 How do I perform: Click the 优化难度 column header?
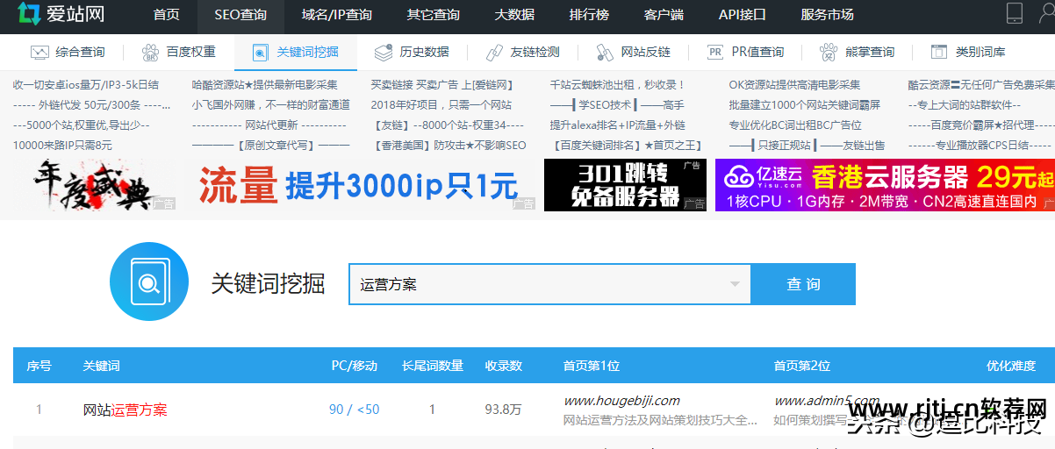point(1011,366)
